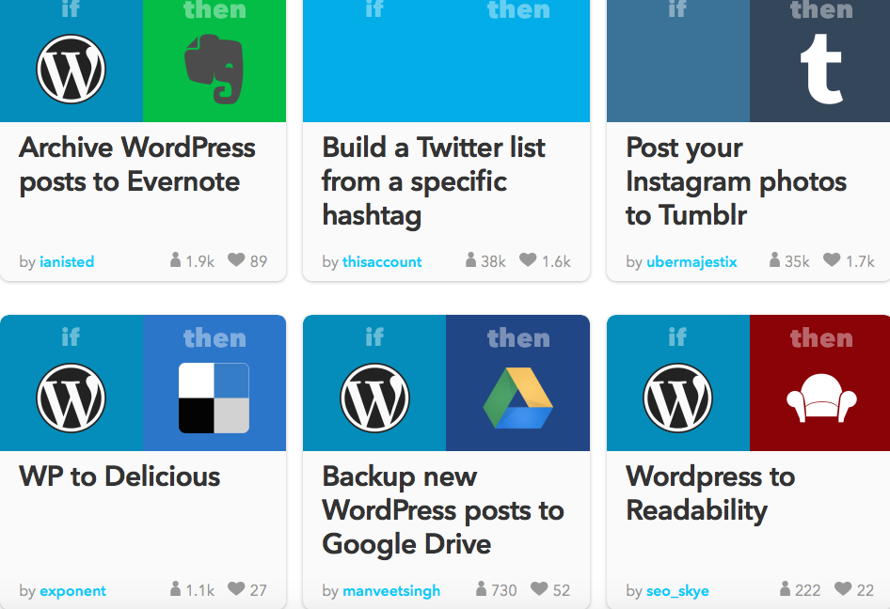
Task: Click the 27 favorites count
Action: [259, 590]
